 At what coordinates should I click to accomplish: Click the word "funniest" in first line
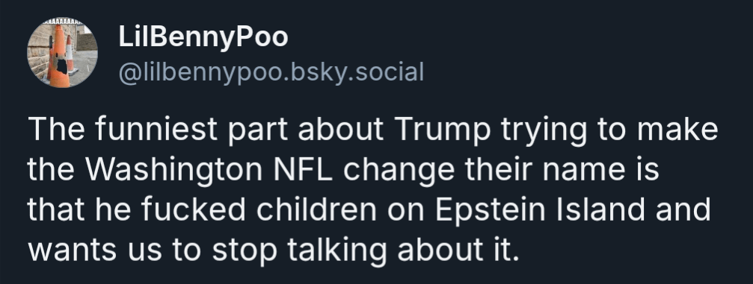coord(156,129)
